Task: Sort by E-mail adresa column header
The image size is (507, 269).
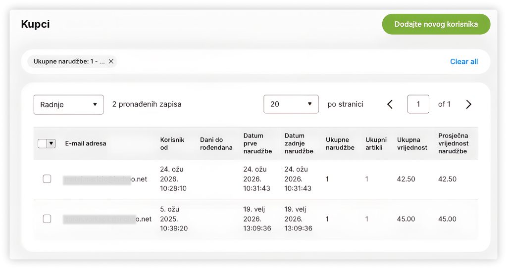Action: (86, 143)
